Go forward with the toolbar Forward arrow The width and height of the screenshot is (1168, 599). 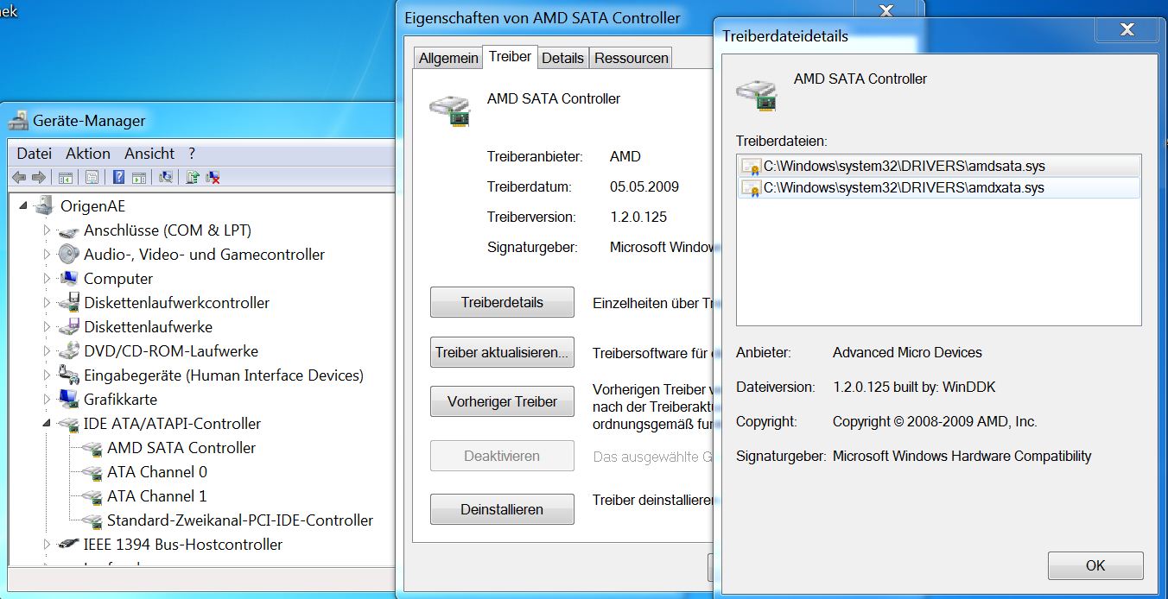[38, 178]
